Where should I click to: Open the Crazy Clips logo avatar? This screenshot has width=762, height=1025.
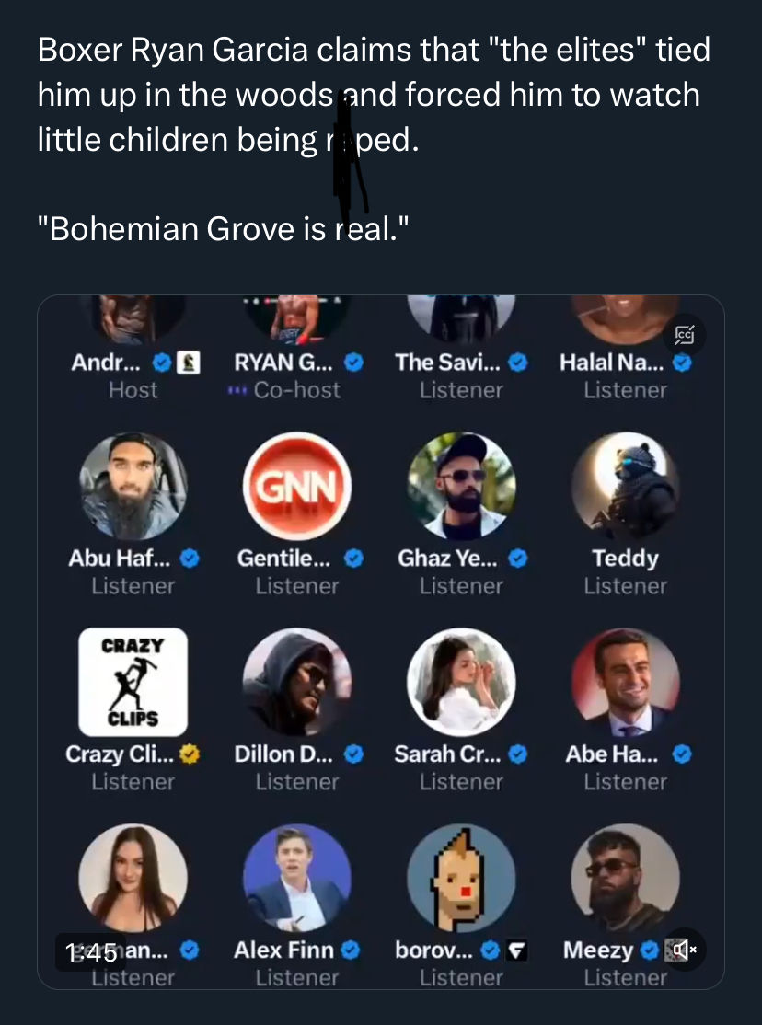(133, 682)
